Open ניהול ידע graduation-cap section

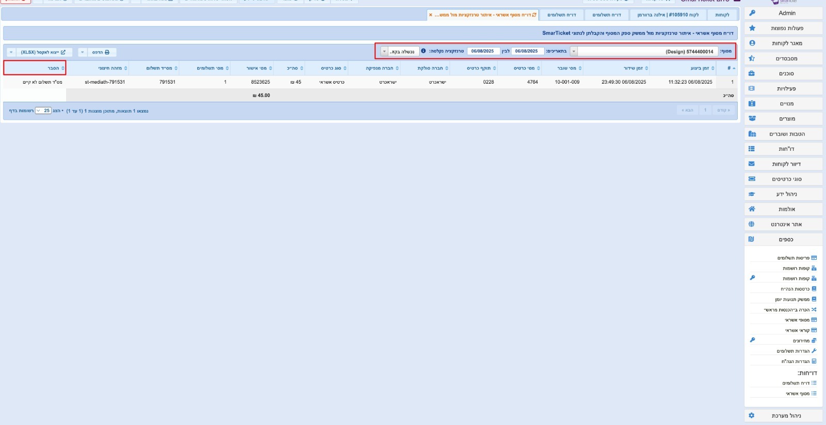click(783, 194)
